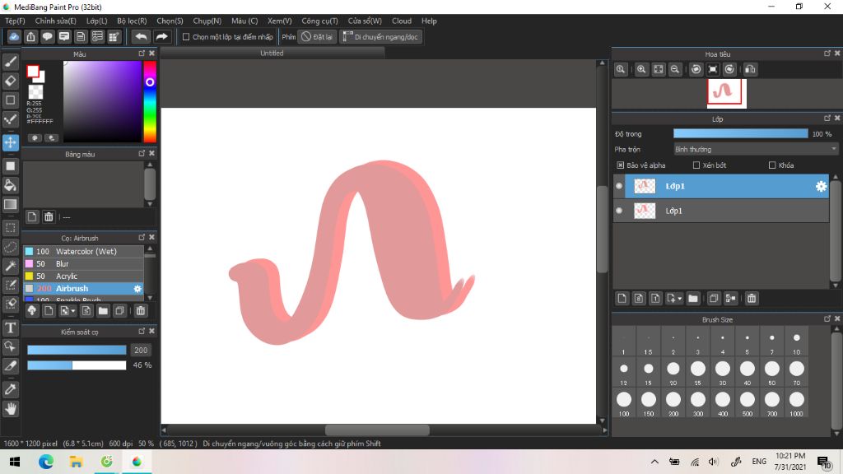The width and height of the screenshot is (843, 474).
Task: Open the Cloud menu
Action: tap(402, 21)
